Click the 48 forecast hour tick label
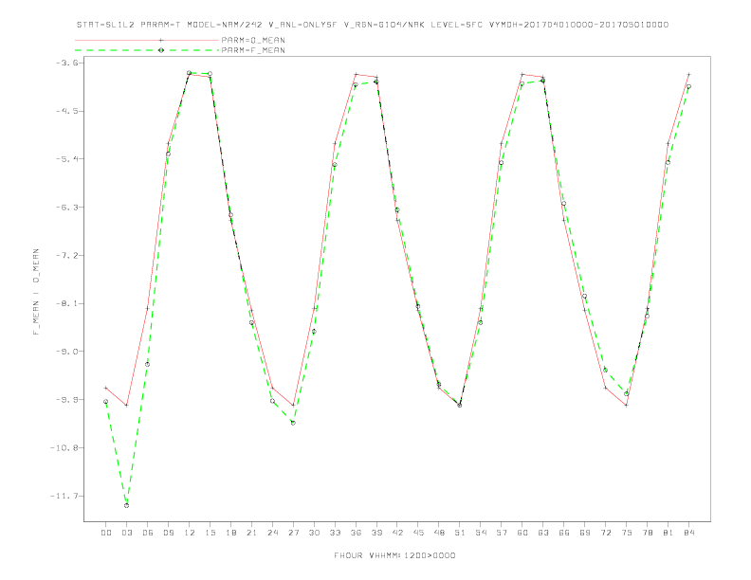 tap(439, 533)
